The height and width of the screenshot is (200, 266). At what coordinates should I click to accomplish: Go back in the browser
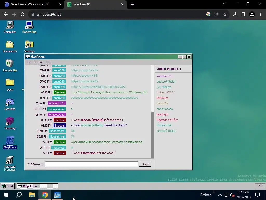[6, 15]
